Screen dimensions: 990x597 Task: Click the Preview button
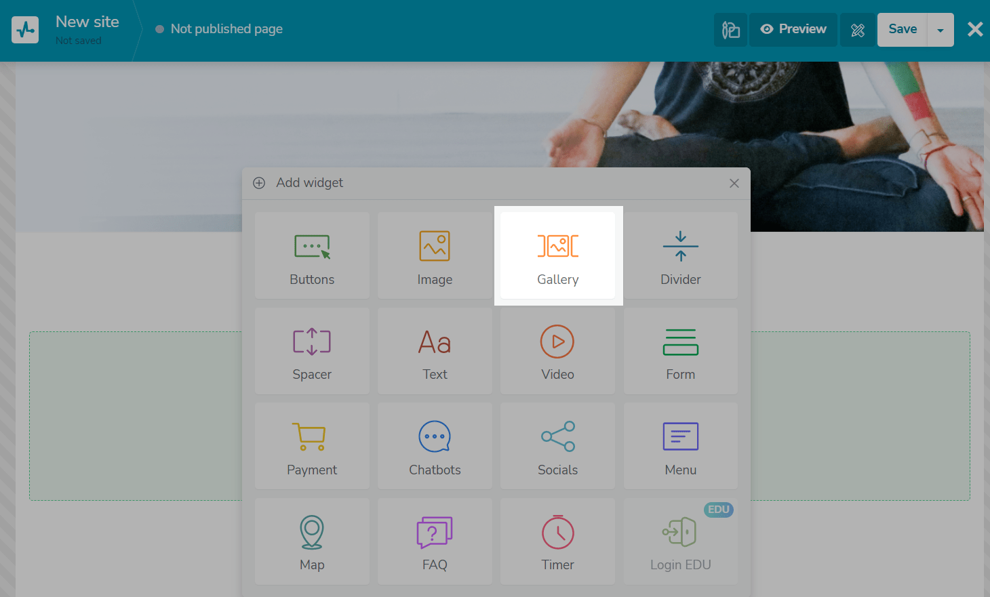tap(793, 30)
